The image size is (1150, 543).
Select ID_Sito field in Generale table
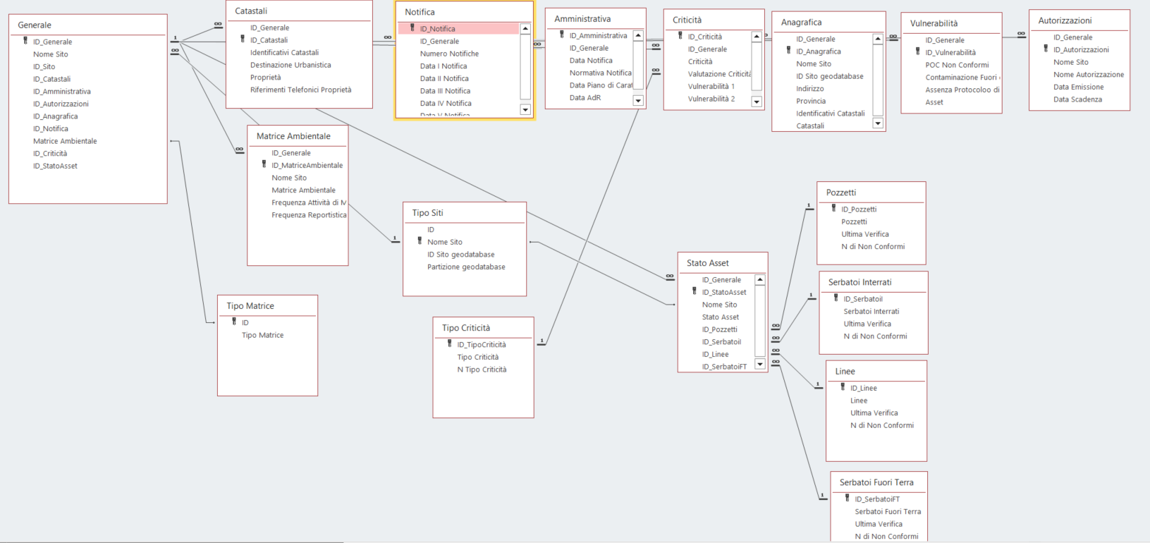click(44, 66)
